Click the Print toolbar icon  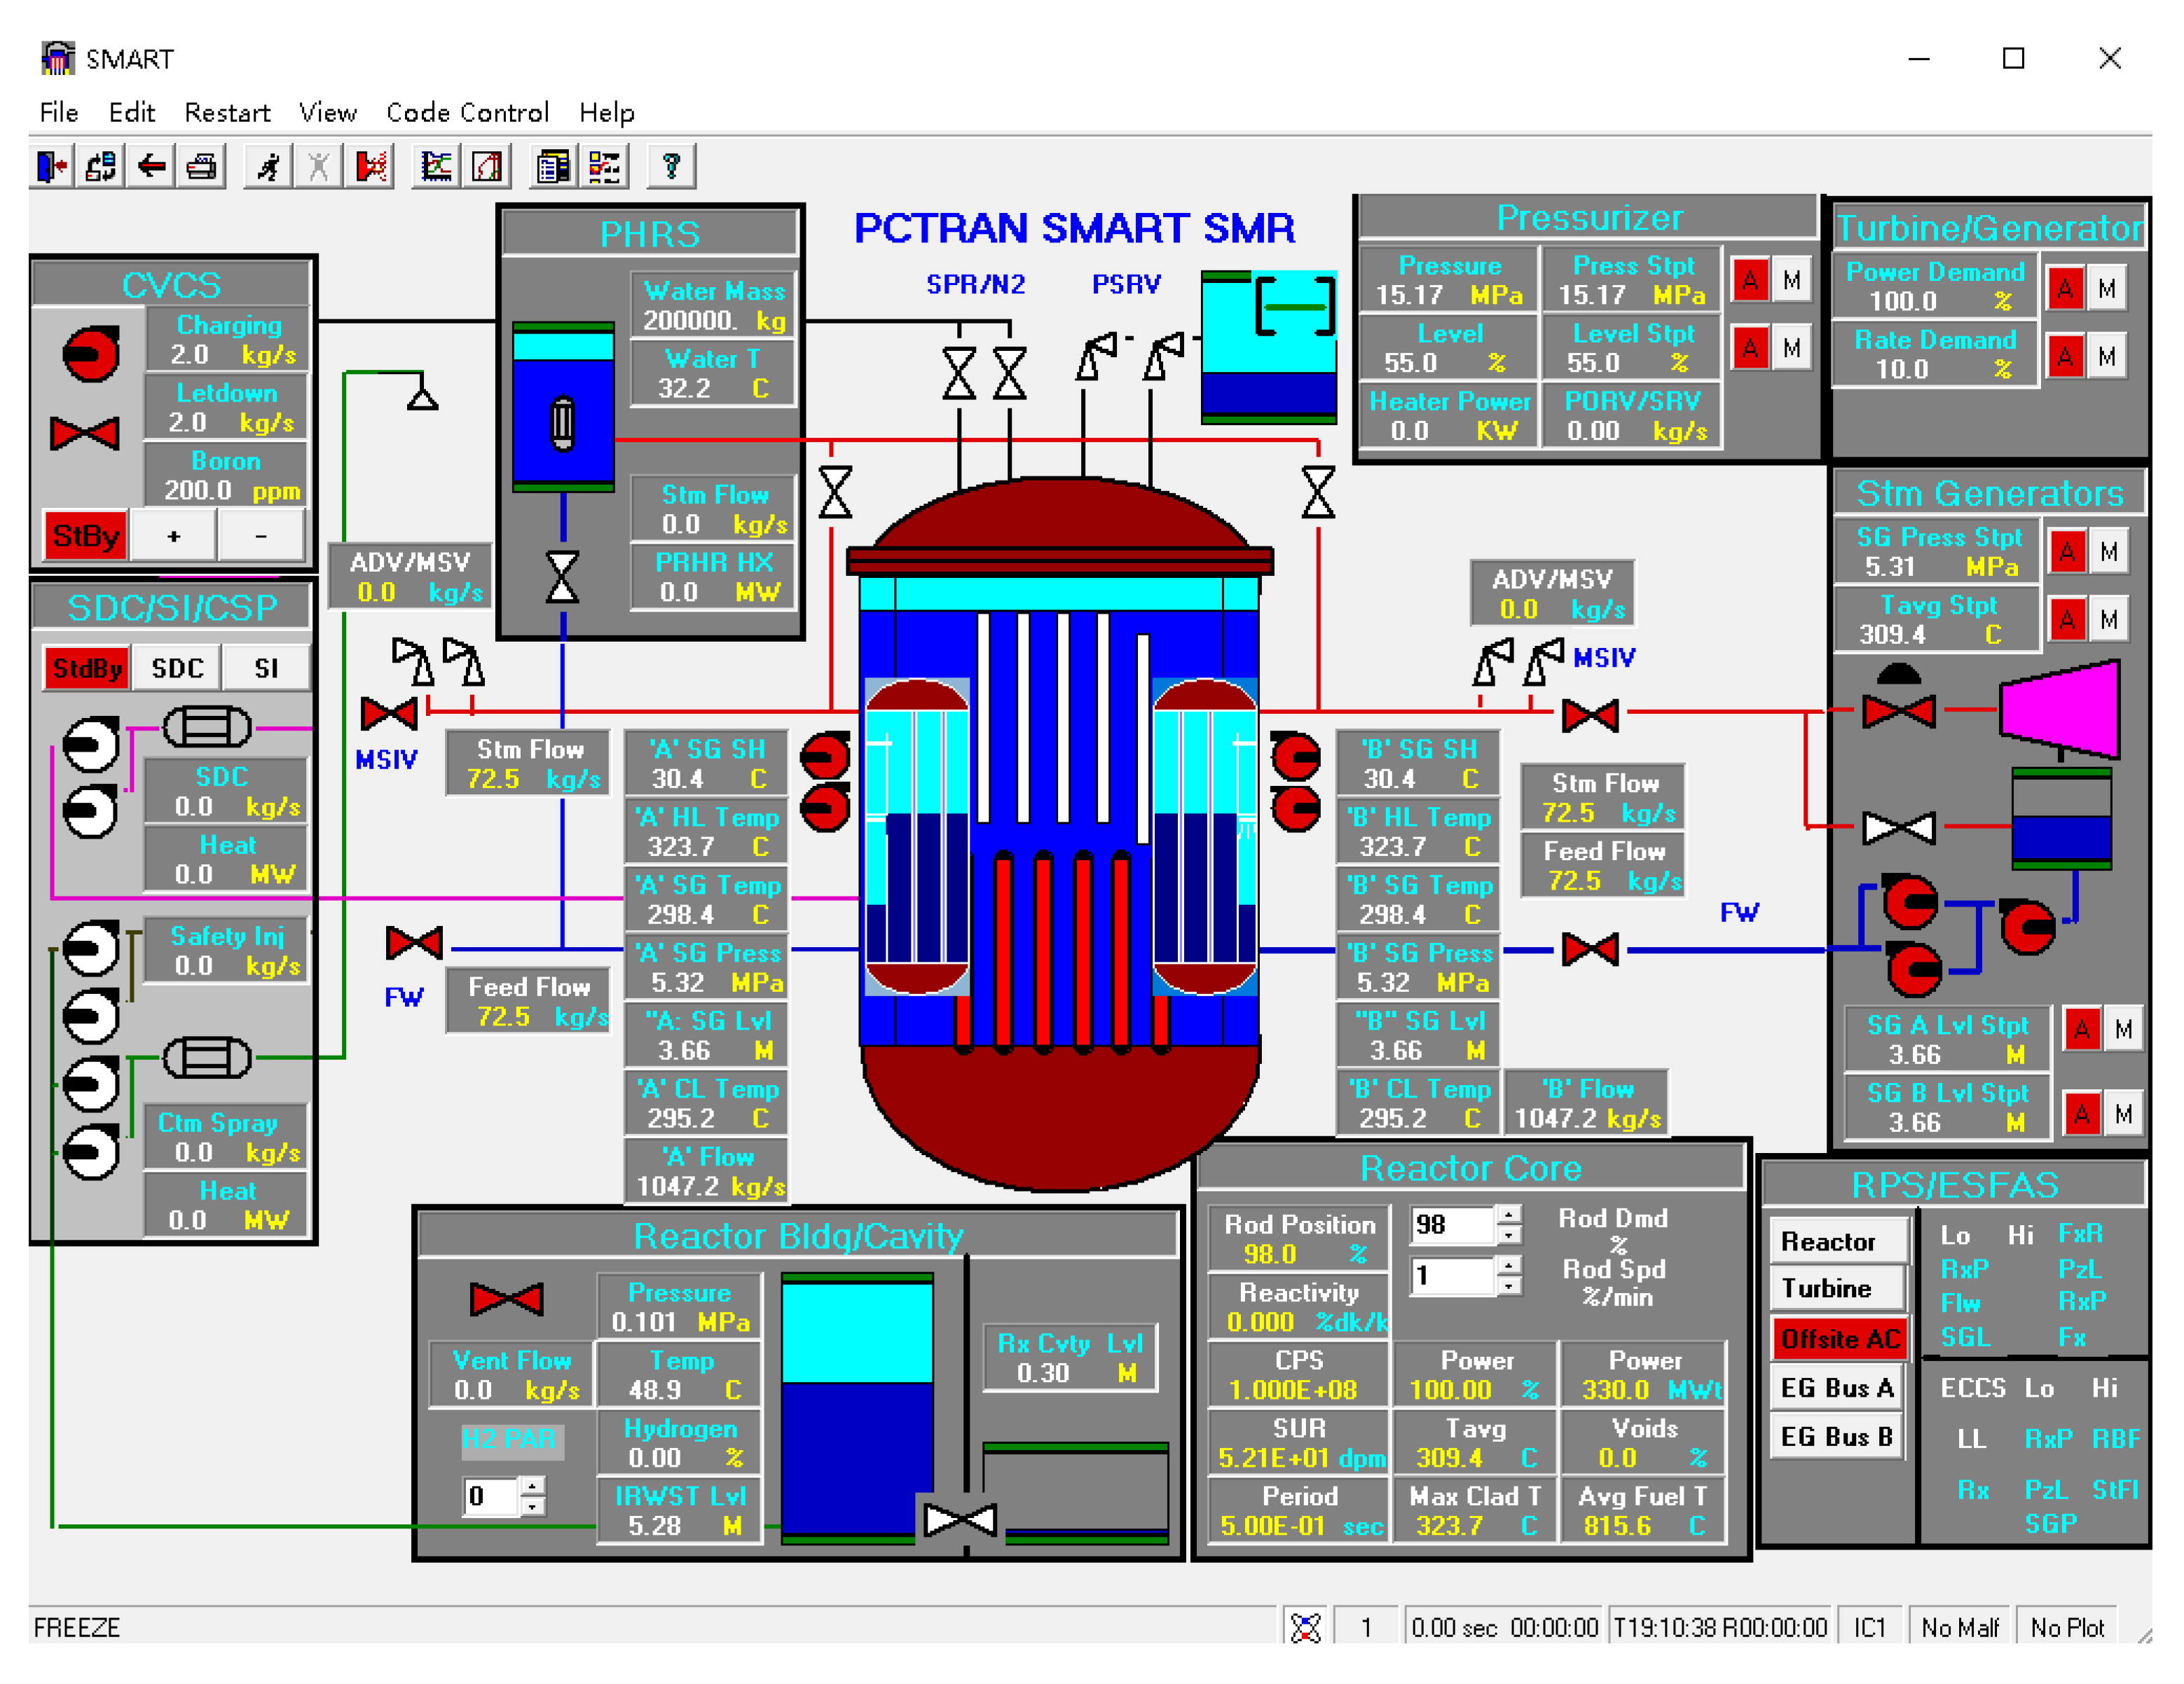pos(201,166)
